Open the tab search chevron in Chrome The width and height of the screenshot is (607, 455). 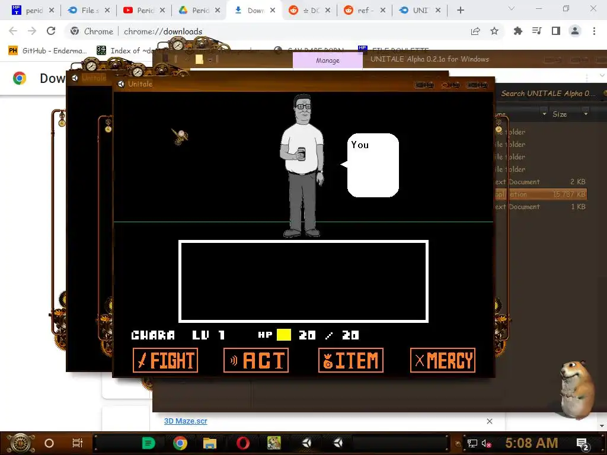tap(512, 8)
